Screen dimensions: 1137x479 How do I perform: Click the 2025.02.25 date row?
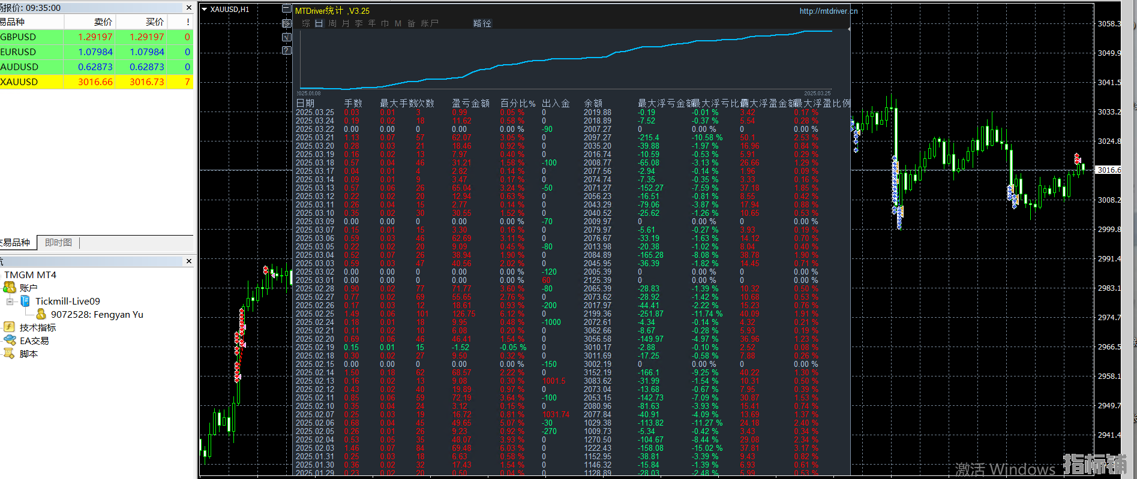[315, 314]
